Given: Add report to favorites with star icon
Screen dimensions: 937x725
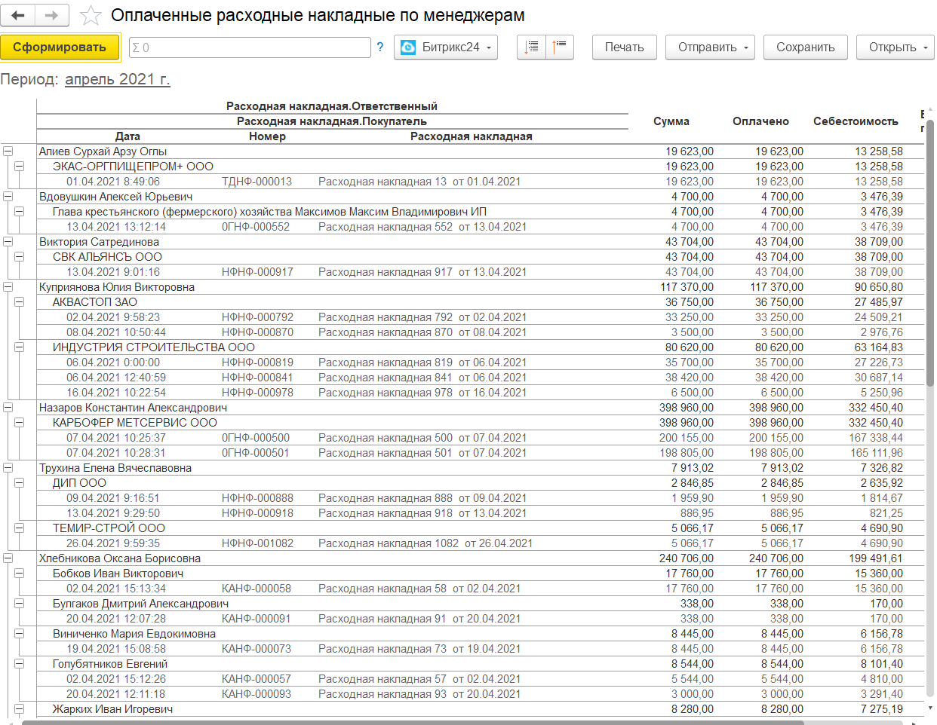Looking at the screenshot, I should 91,15.
